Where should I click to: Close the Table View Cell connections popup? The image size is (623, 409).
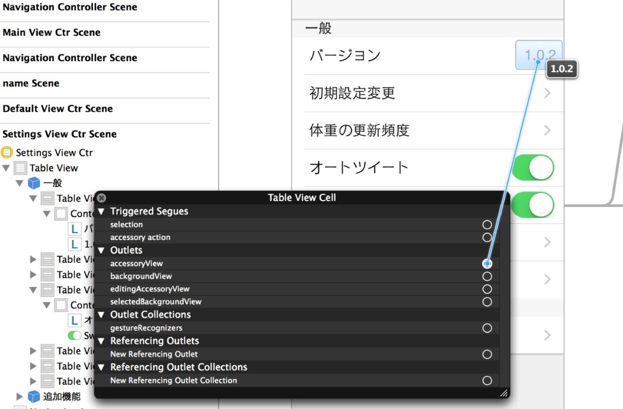(x=101, y=198)
